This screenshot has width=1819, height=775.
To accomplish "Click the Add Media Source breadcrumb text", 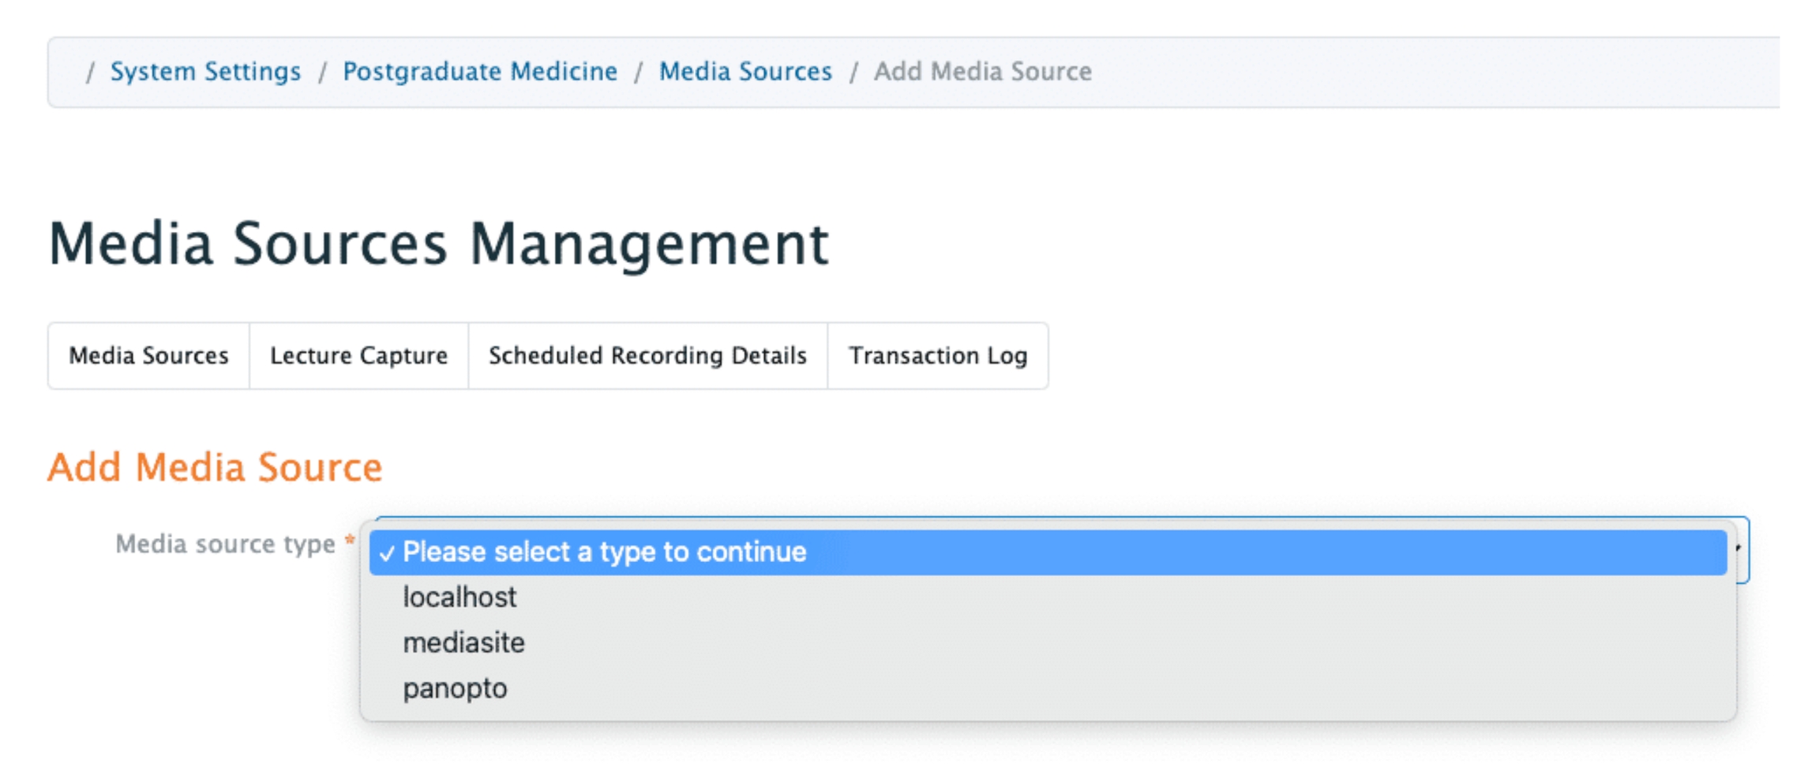I will pos(982,72).
